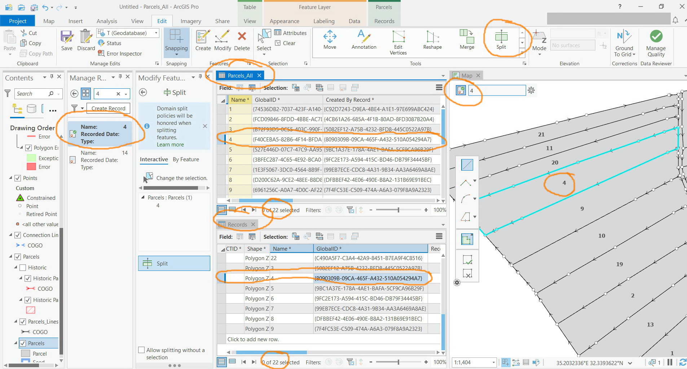Switch to the Analysis ribbon tab
The width and height of the screenshot is (687, 369).
(107, 21)
